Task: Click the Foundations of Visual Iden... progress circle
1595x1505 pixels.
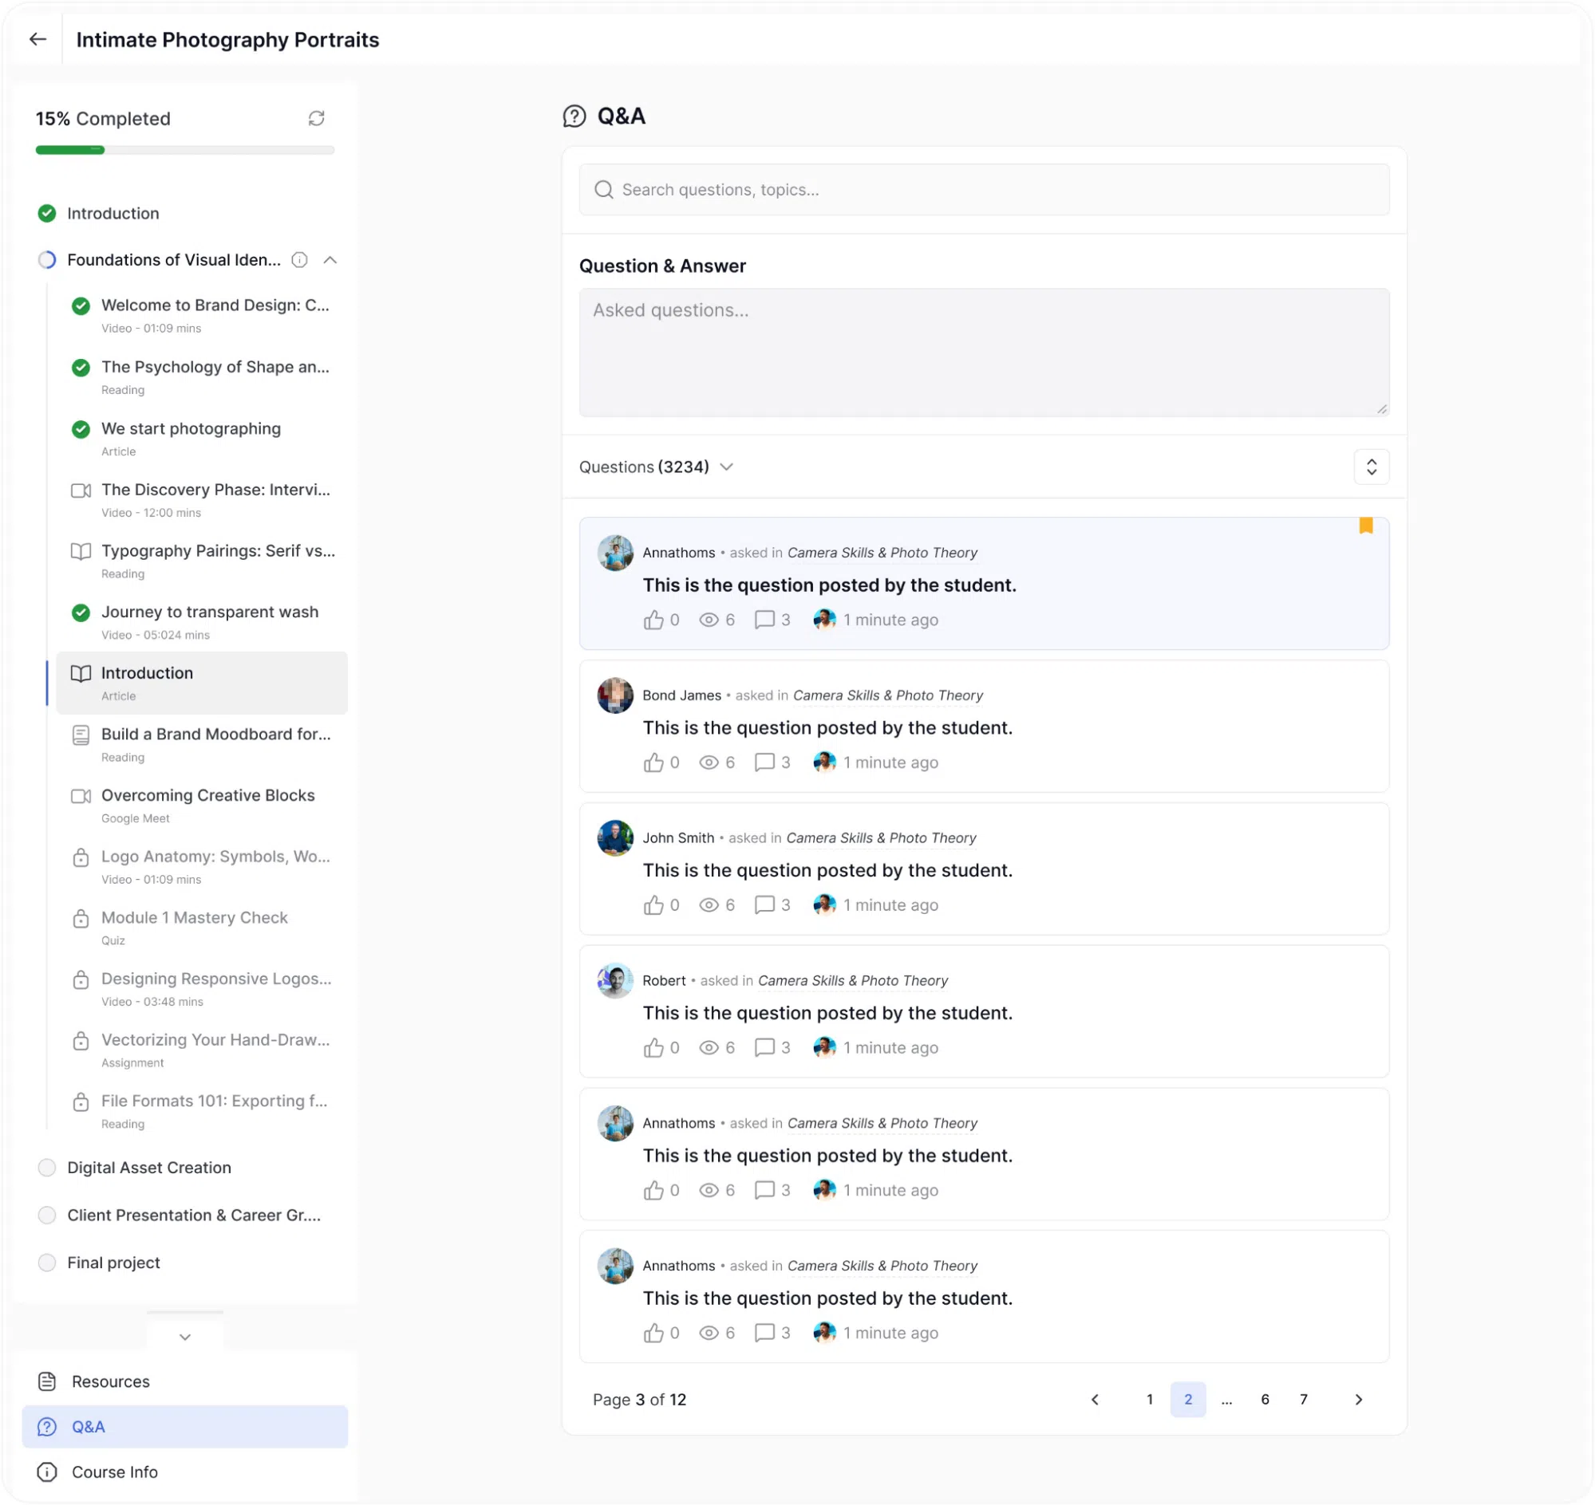Action: tap(47, 260)
